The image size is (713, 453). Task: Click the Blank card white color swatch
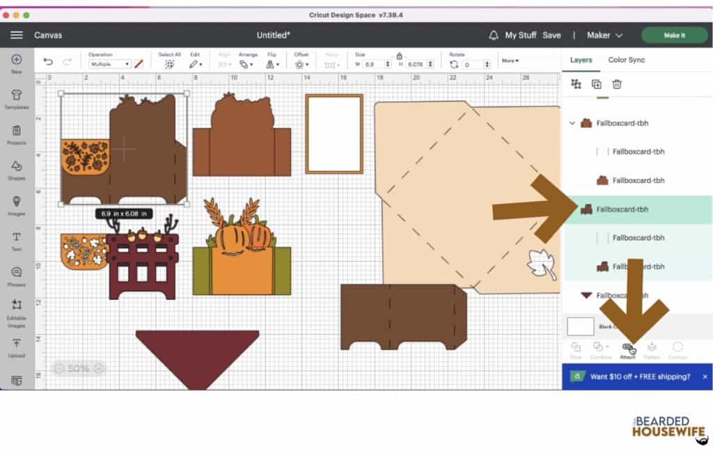580,326
